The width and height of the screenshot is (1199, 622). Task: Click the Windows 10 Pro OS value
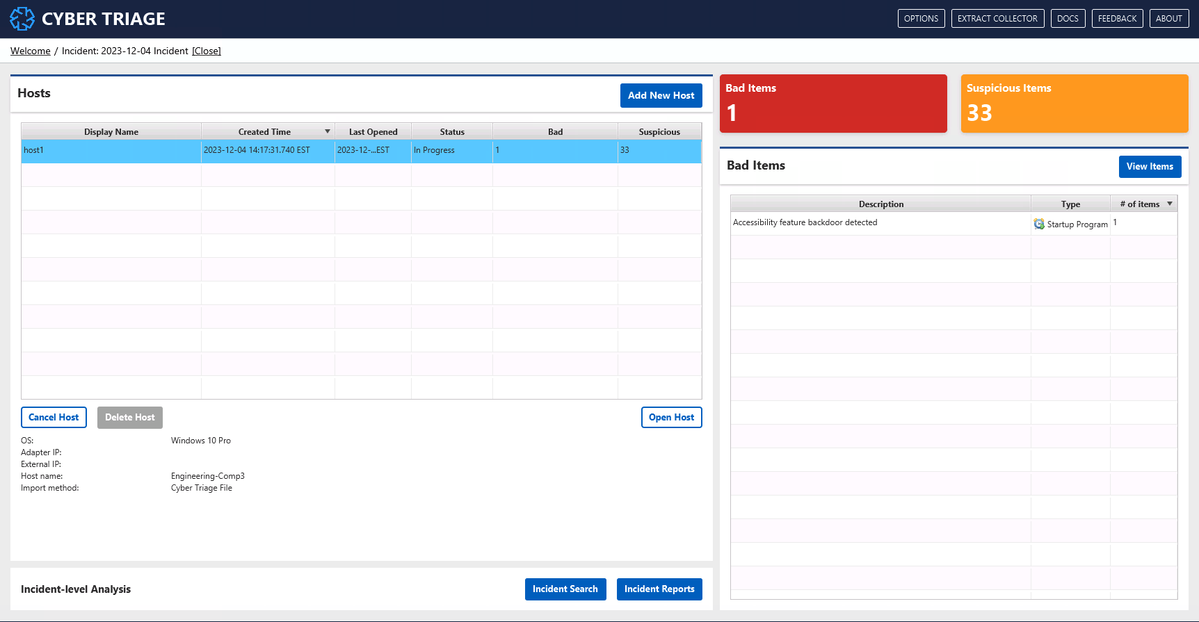pos(201,441)
